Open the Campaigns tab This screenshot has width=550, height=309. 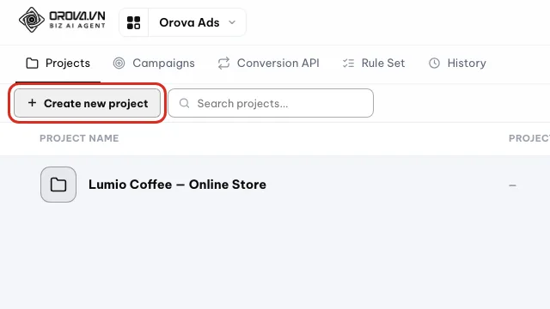coord(154,63)
